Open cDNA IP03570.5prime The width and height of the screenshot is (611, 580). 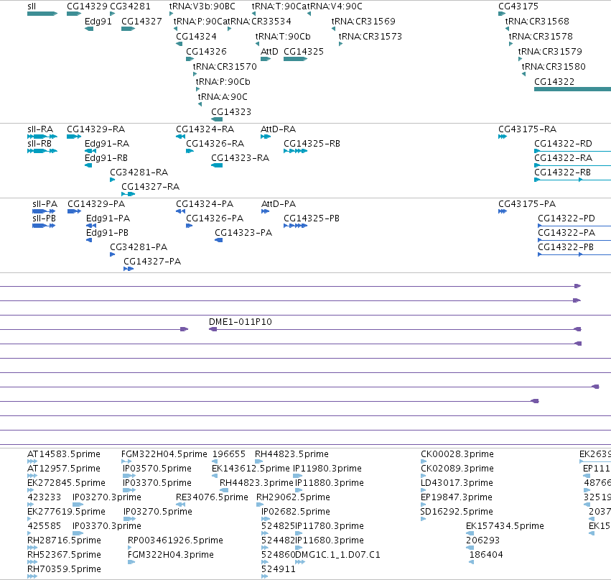129,476
